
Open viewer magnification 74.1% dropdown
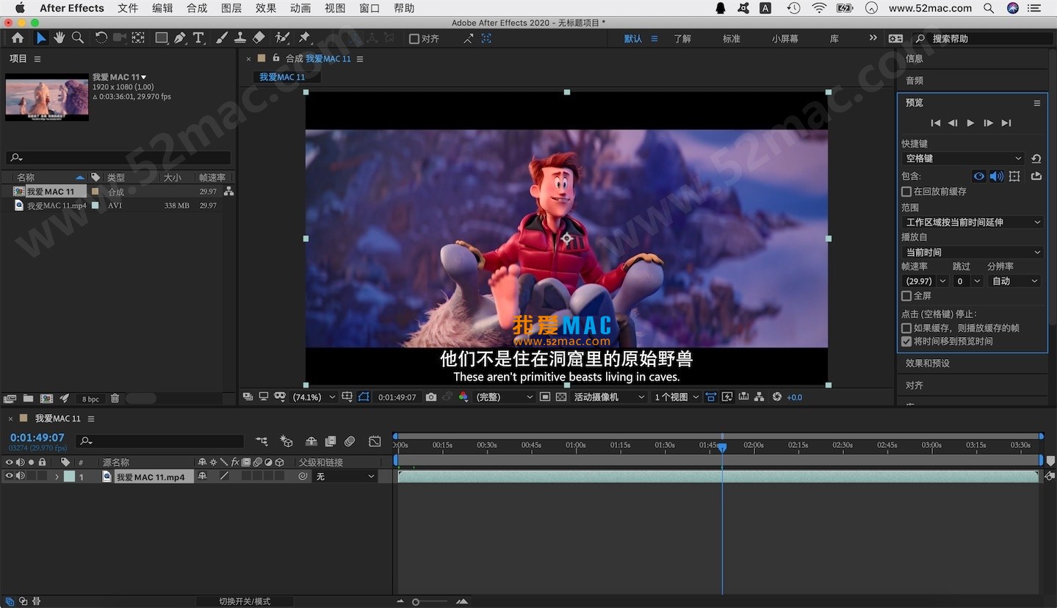[x=314, y=397]
